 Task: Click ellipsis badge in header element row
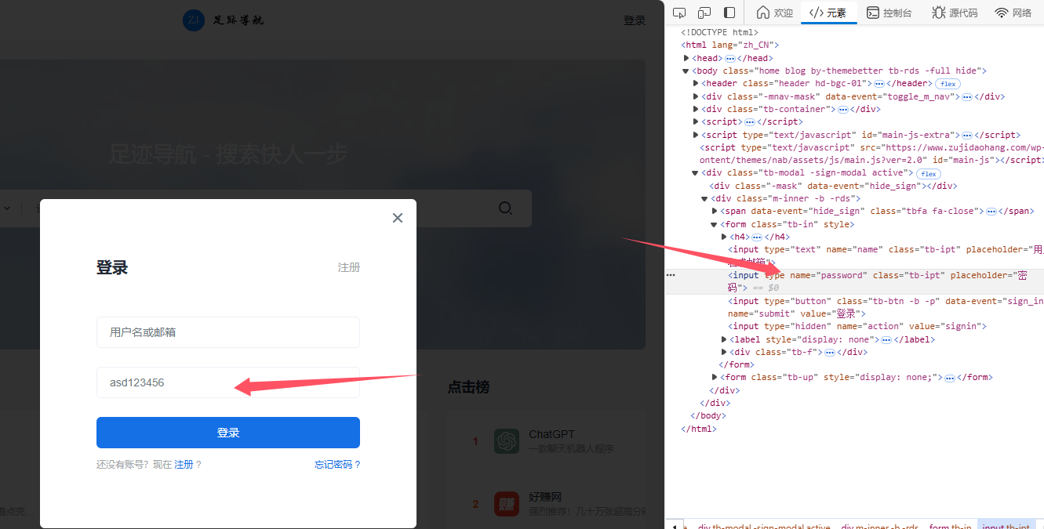point(879,84)
